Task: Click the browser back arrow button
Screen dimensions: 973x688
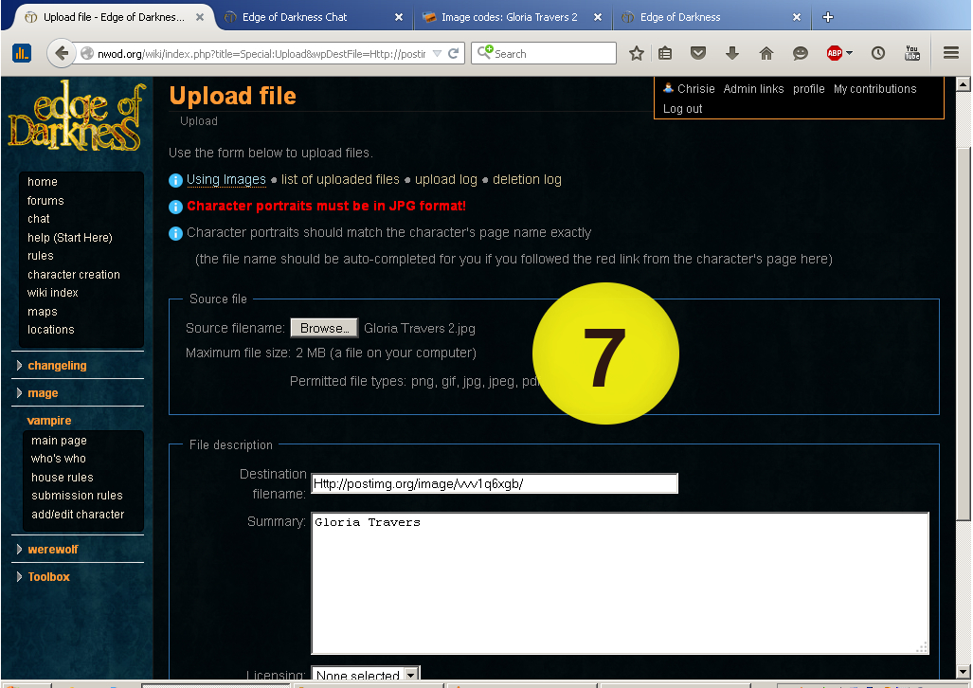Action: point(62,54)
